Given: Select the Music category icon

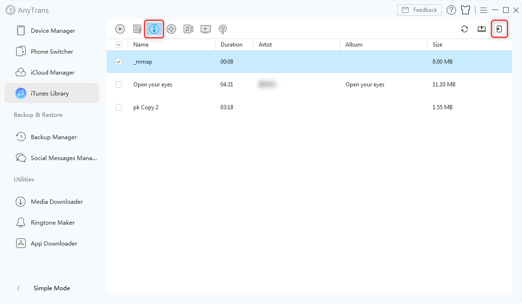Looking at the screenshot, I should click(154, 29).
